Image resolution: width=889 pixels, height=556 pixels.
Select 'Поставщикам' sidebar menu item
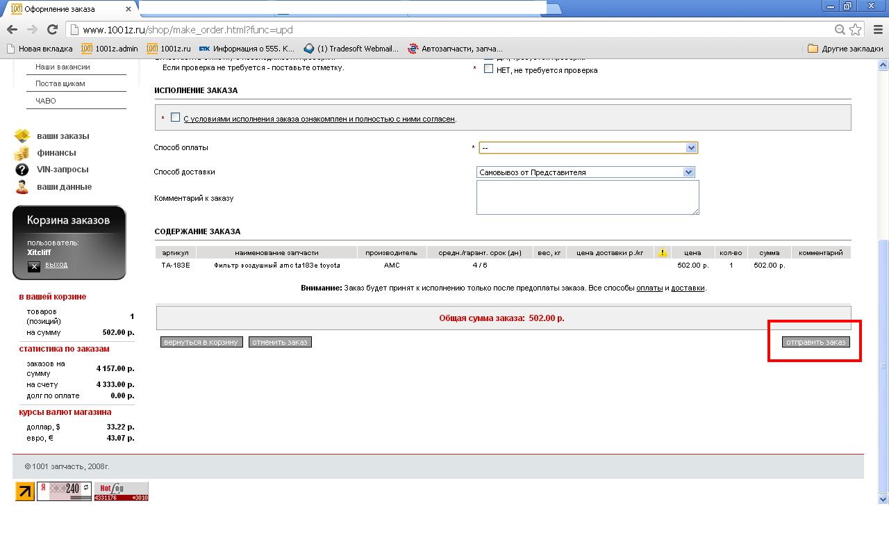(x=60, y=83)
